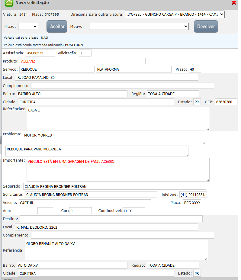
Task: Expand the Prazo dropdown
Action: coord(28,26)
